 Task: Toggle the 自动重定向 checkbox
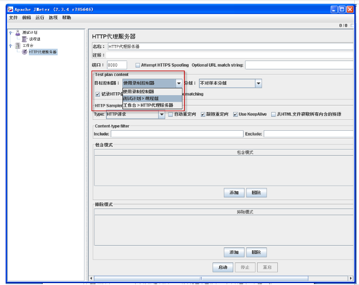[x=170, y=114]
